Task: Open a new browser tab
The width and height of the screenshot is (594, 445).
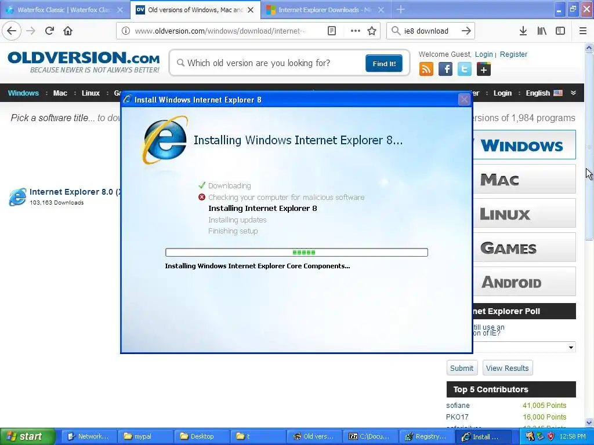Action: pyautogui.click(x=400, y=9)
